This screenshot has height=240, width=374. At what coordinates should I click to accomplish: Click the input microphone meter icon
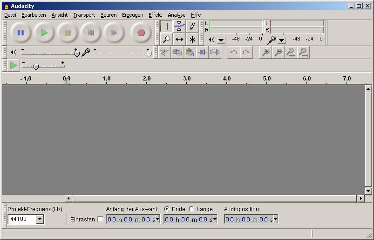[272, 40]
